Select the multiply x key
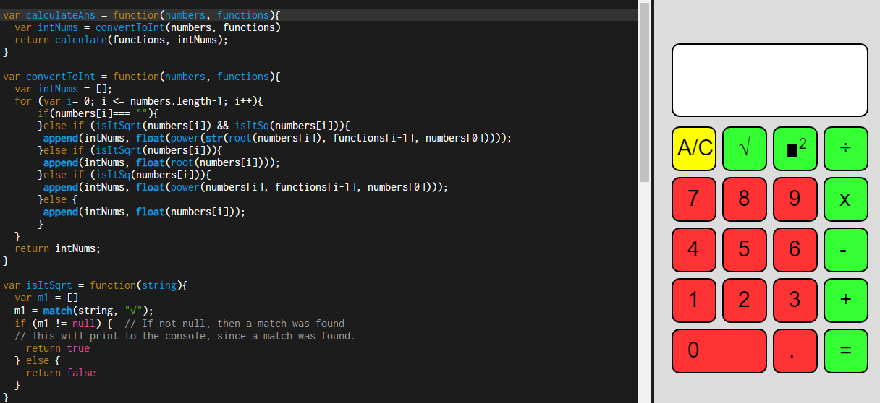The image size is (880, 403). click(846, 199)
